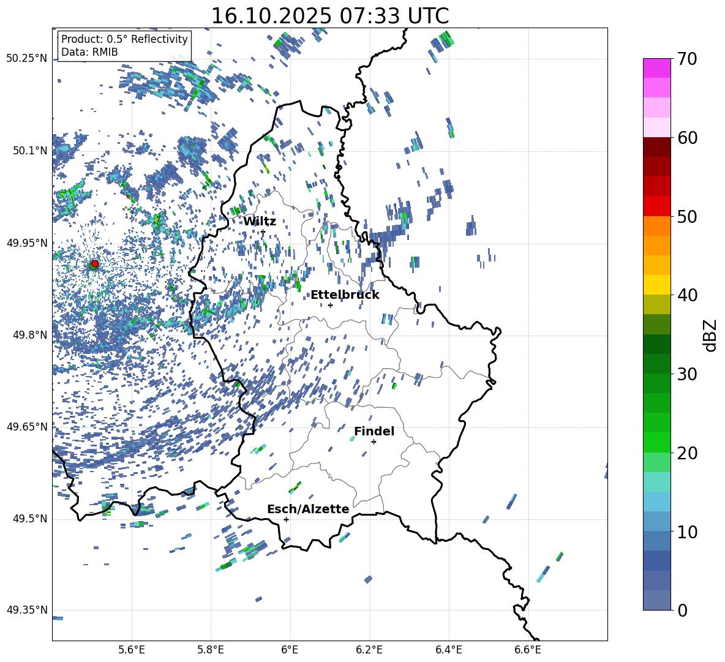Click the 6.2°E longitude label
The height and width of the screenshot is (662, 725).
coord(369,650)
